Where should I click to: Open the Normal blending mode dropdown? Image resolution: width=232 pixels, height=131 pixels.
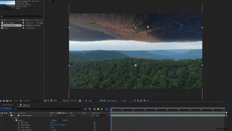pyautogui.click(x=74, y=115)
